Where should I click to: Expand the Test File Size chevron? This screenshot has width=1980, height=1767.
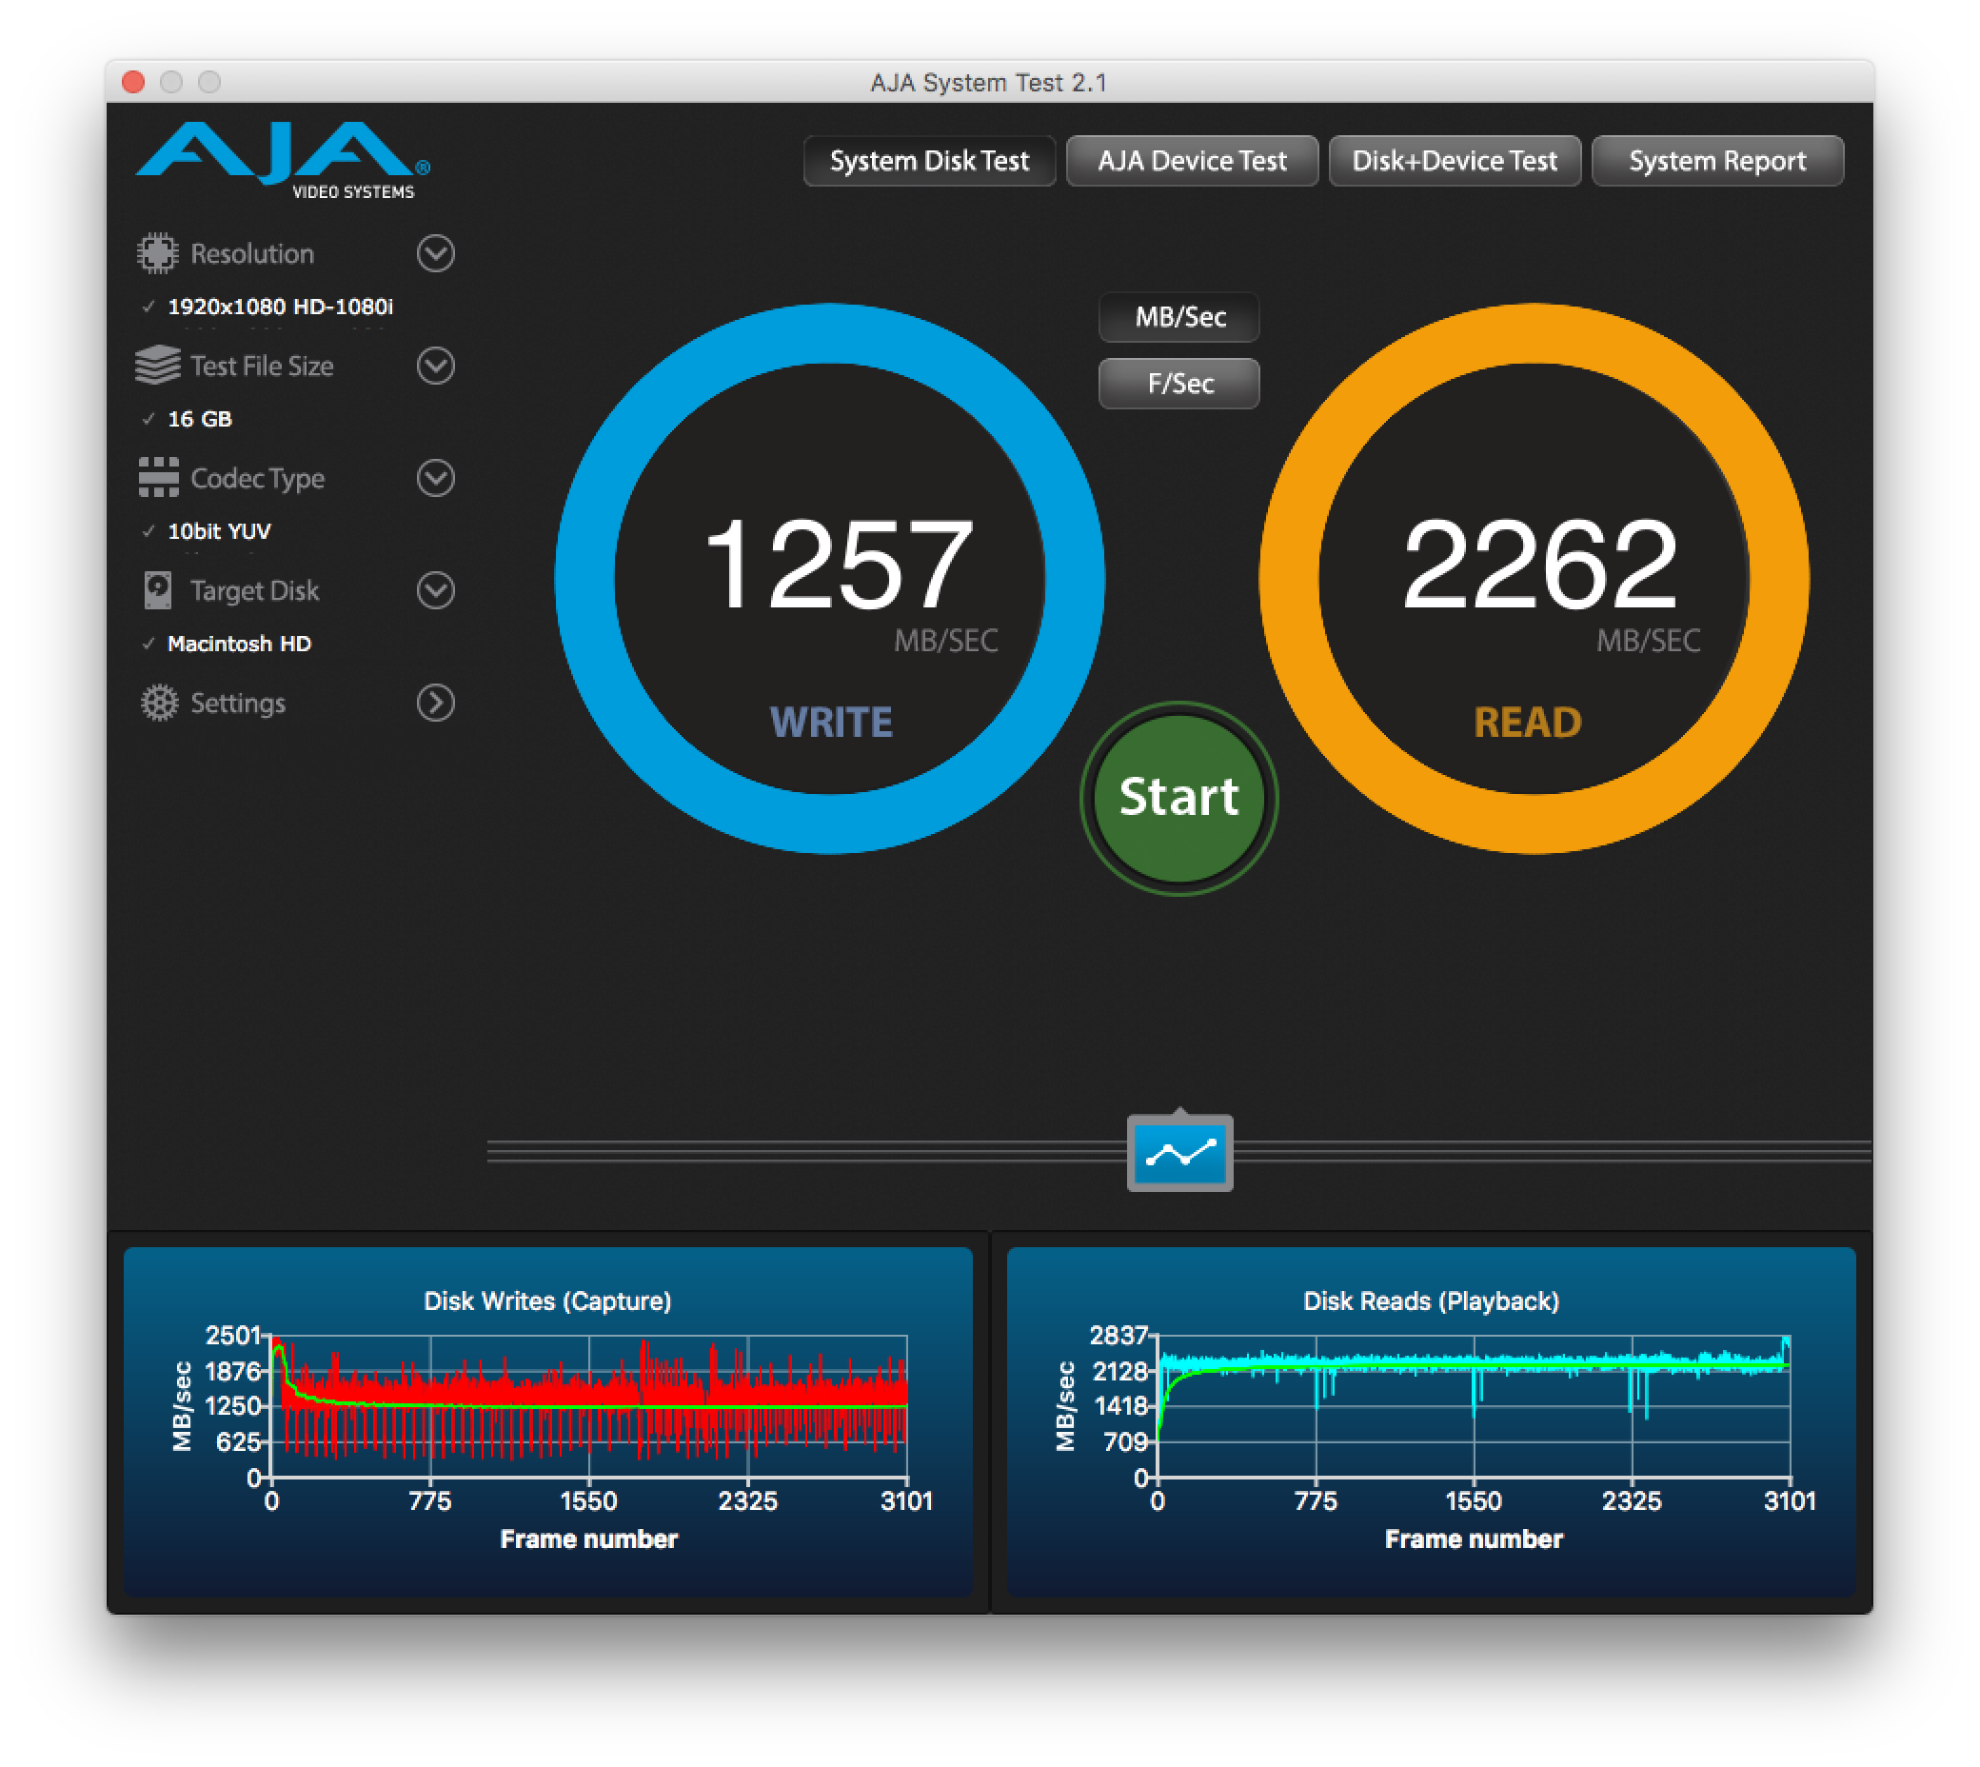tap(436, 366)
